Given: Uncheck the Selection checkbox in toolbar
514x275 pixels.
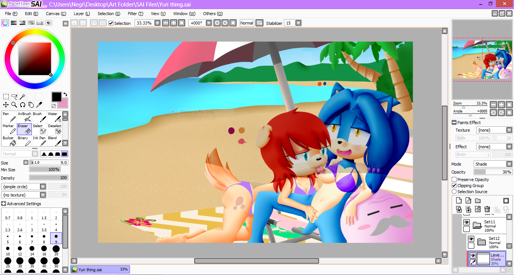Looking at the screenshot, I should 111,23.
